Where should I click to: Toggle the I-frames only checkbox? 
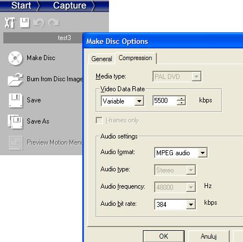tap(100, 120)
